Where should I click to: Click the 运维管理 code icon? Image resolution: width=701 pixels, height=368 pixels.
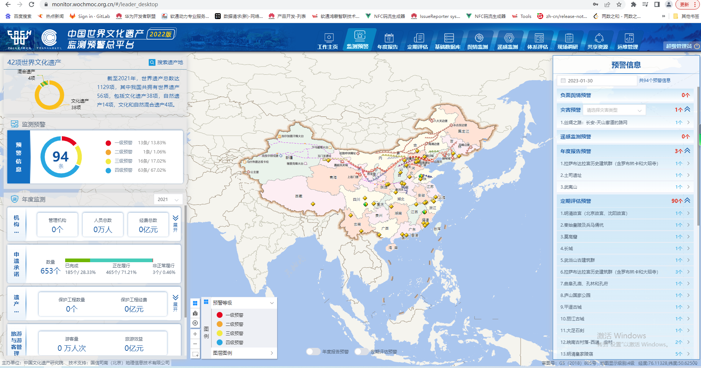pos(629,38)
